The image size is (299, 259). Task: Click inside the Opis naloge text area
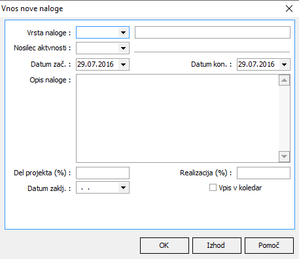pos(177,118)
